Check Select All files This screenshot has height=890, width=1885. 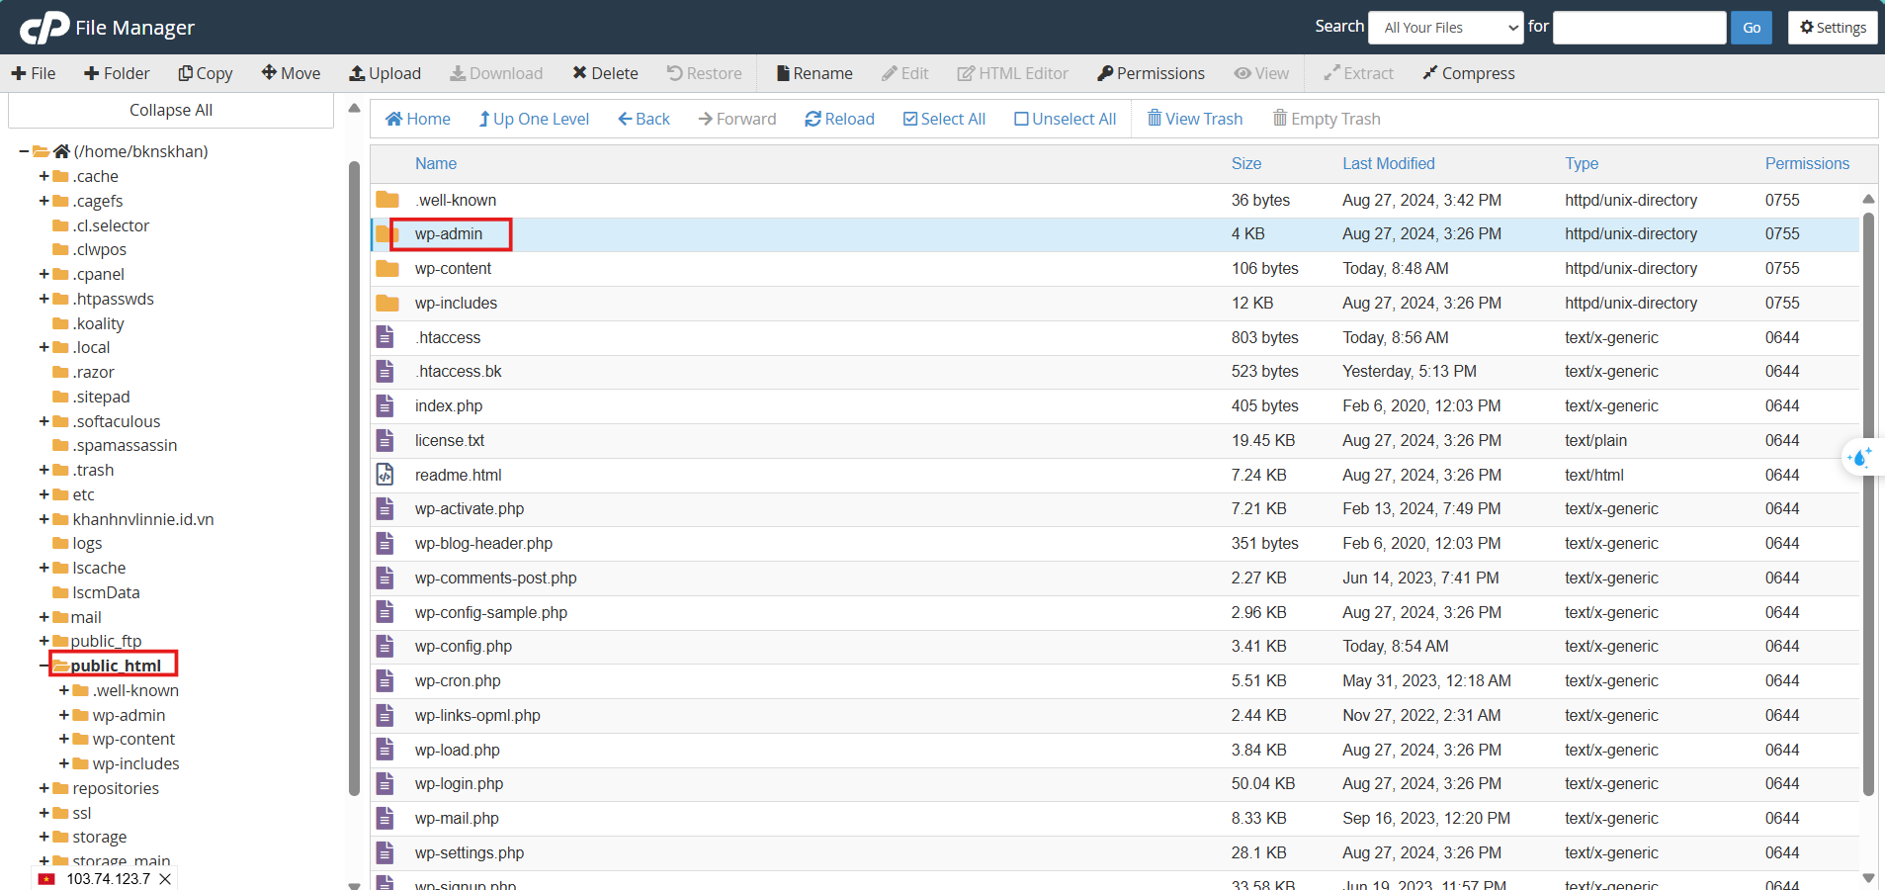tap(944, 119)
